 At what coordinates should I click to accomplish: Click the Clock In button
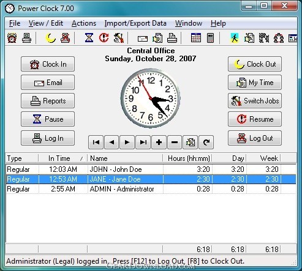tap(48, 64)
